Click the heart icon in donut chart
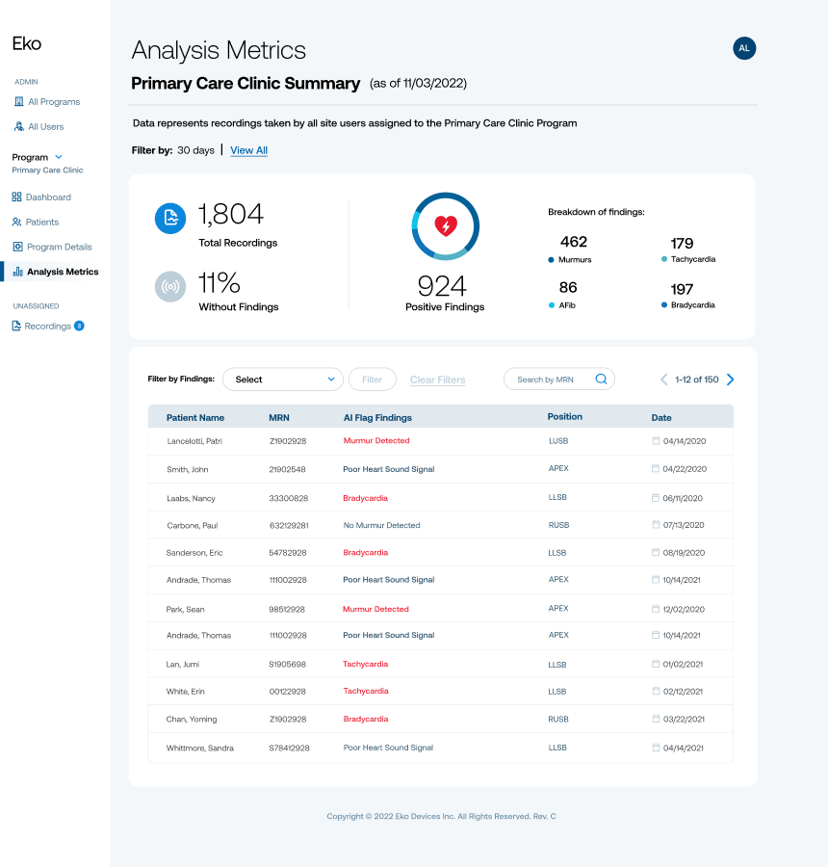 pos(445,226)
